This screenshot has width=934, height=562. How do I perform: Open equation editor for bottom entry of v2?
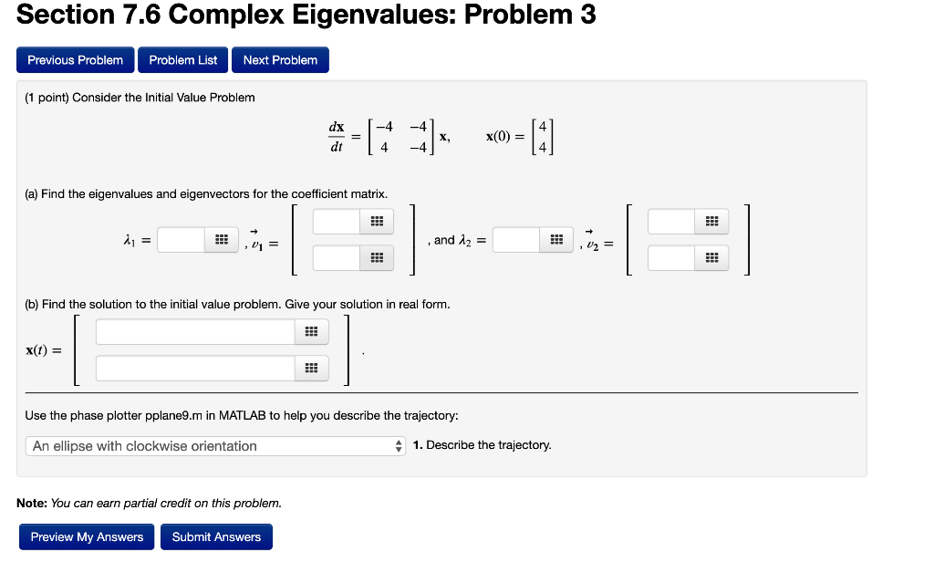coord(711,257)
